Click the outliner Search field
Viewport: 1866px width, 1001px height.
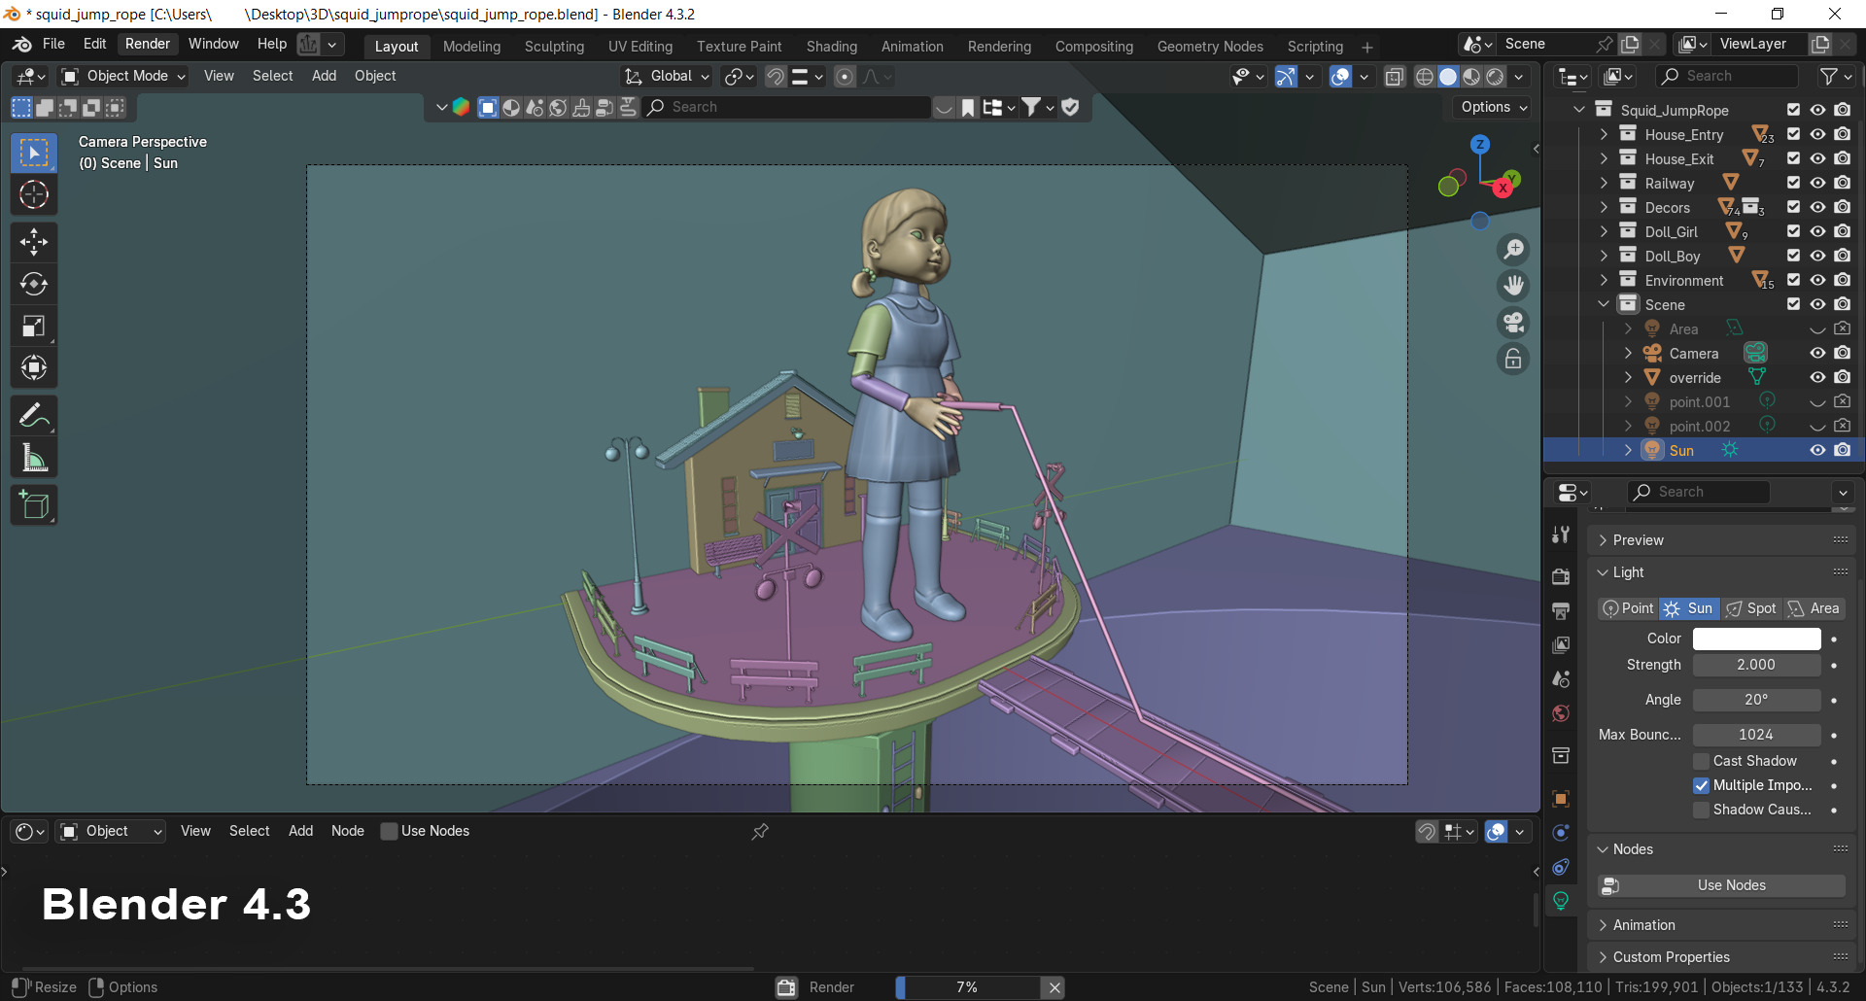1727,76
